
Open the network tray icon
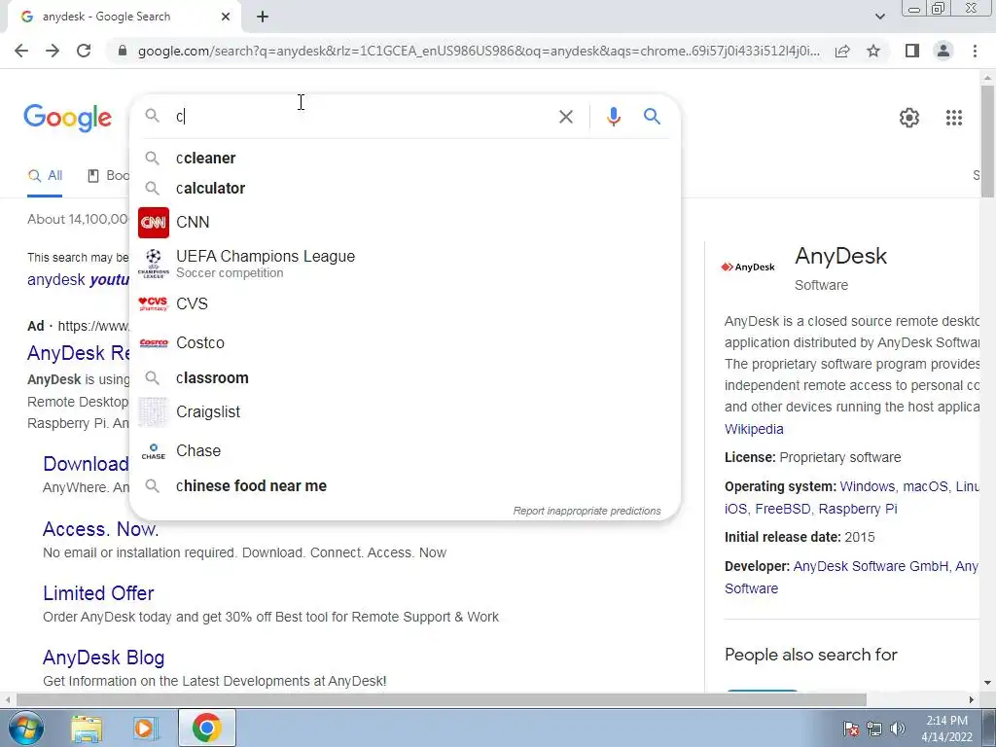[x=874, y=729]
